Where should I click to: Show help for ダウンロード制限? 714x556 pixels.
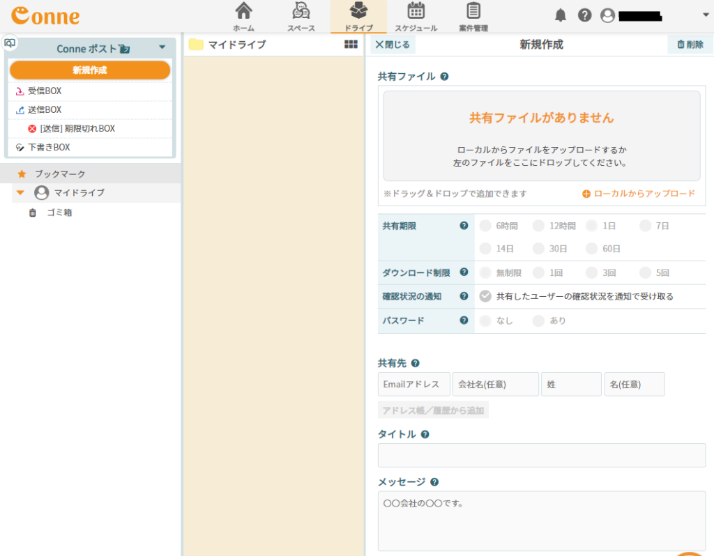tap(464, 272)
